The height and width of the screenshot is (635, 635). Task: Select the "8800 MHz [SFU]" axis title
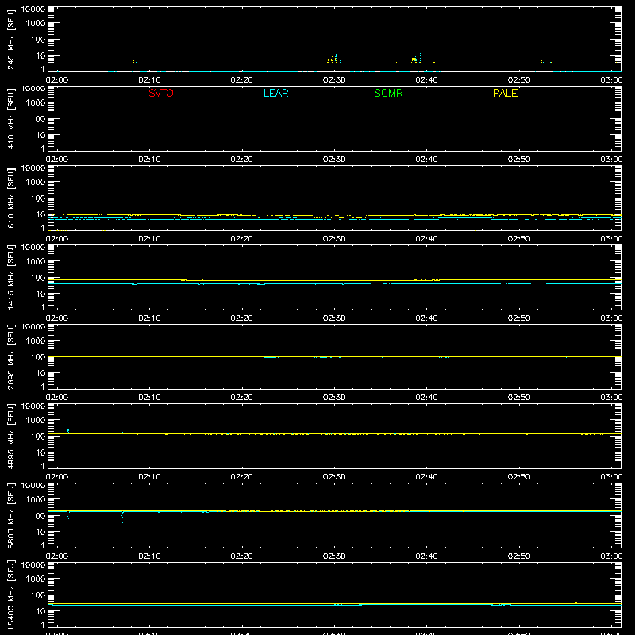click(11, 515)
